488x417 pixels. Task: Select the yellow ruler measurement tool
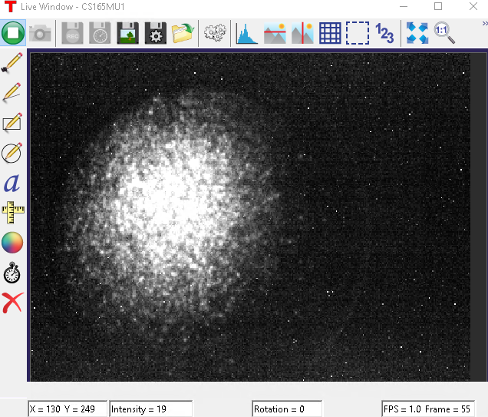click(12, 213)
